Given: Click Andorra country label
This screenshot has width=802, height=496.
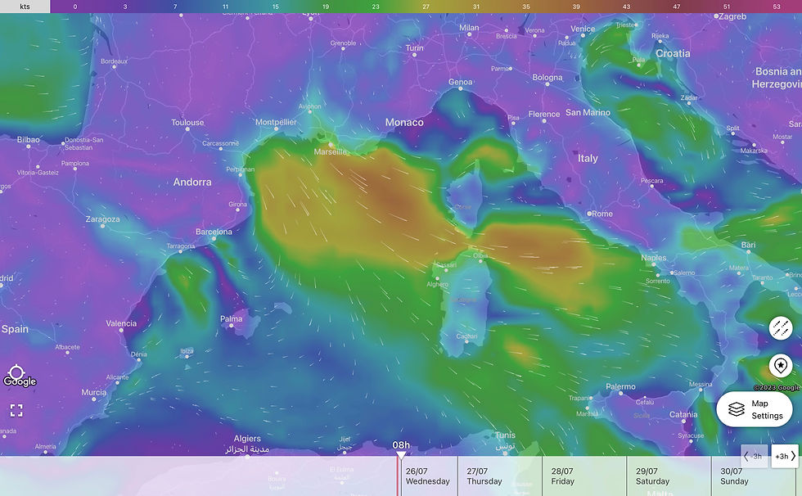Looking at the screenshot, I should pyautogui.click(x=191, y=182).
